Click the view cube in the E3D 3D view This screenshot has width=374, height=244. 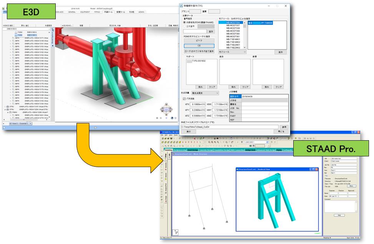pos(166,110)
